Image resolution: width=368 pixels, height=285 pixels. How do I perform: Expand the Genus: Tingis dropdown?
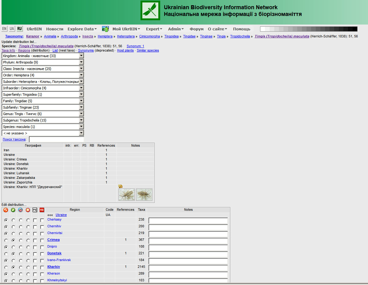[81, 114]
